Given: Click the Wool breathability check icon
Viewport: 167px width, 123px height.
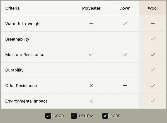Looking at the screenshot, I should click(x=153, y=39).
